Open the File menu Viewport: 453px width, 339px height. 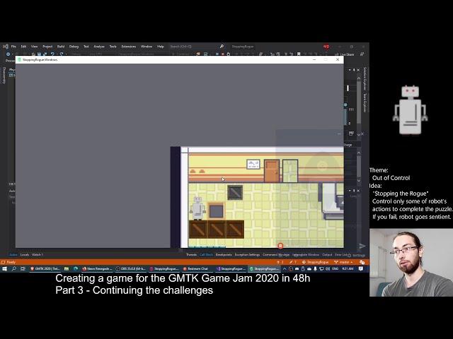point(13,47)
